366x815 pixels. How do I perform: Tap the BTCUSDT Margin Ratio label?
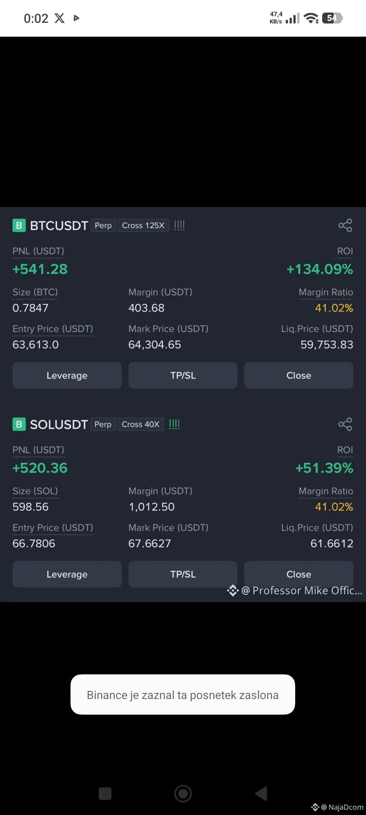point(325,292)
